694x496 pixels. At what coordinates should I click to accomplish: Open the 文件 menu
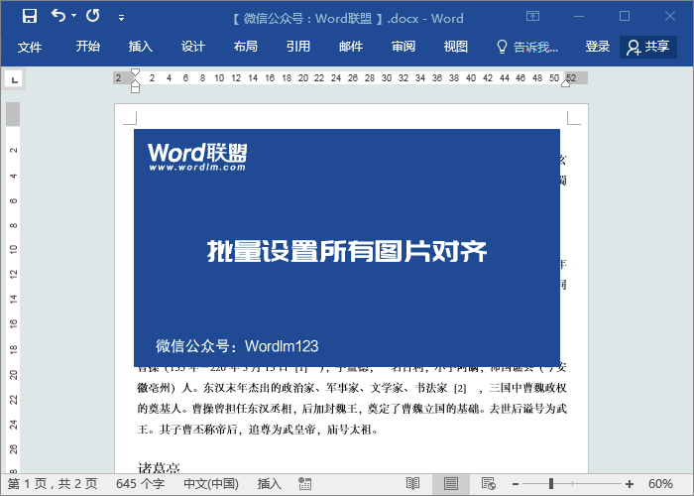click(x=30, y=47)
